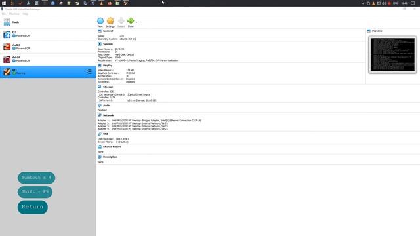Open the Windows Start button
This screenshot has height=236, width=420.
coord(4,3)
